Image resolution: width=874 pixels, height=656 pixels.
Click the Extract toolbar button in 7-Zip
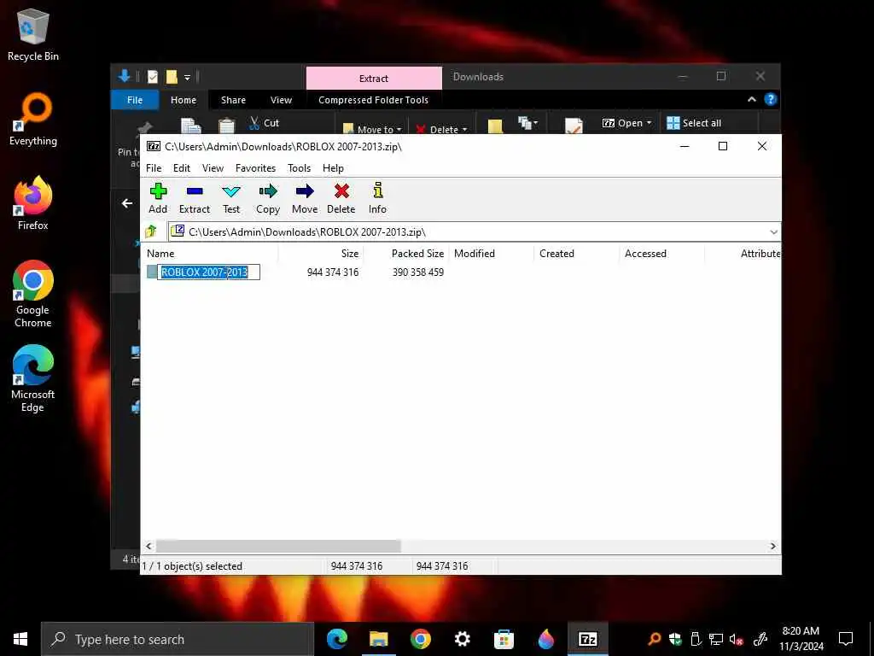tap(195, 198)
